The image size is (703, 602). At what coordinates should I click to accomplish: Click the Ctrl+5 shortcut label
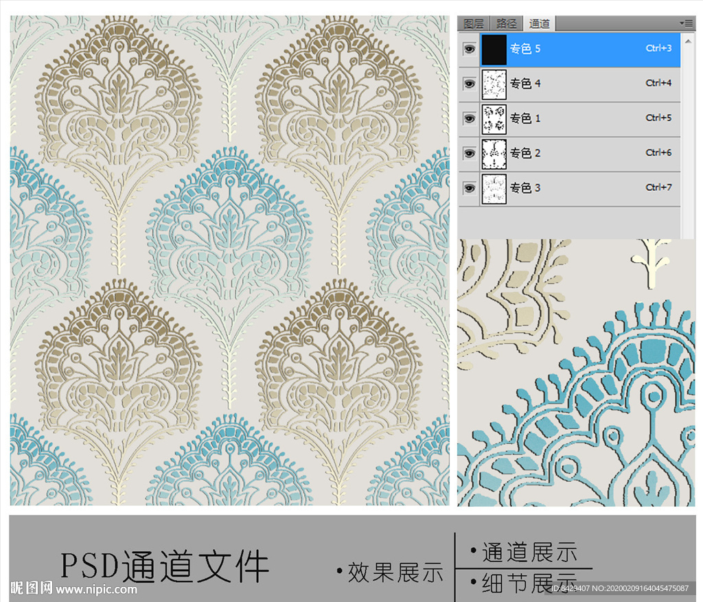pyautogui.click(x=658, y=118)
